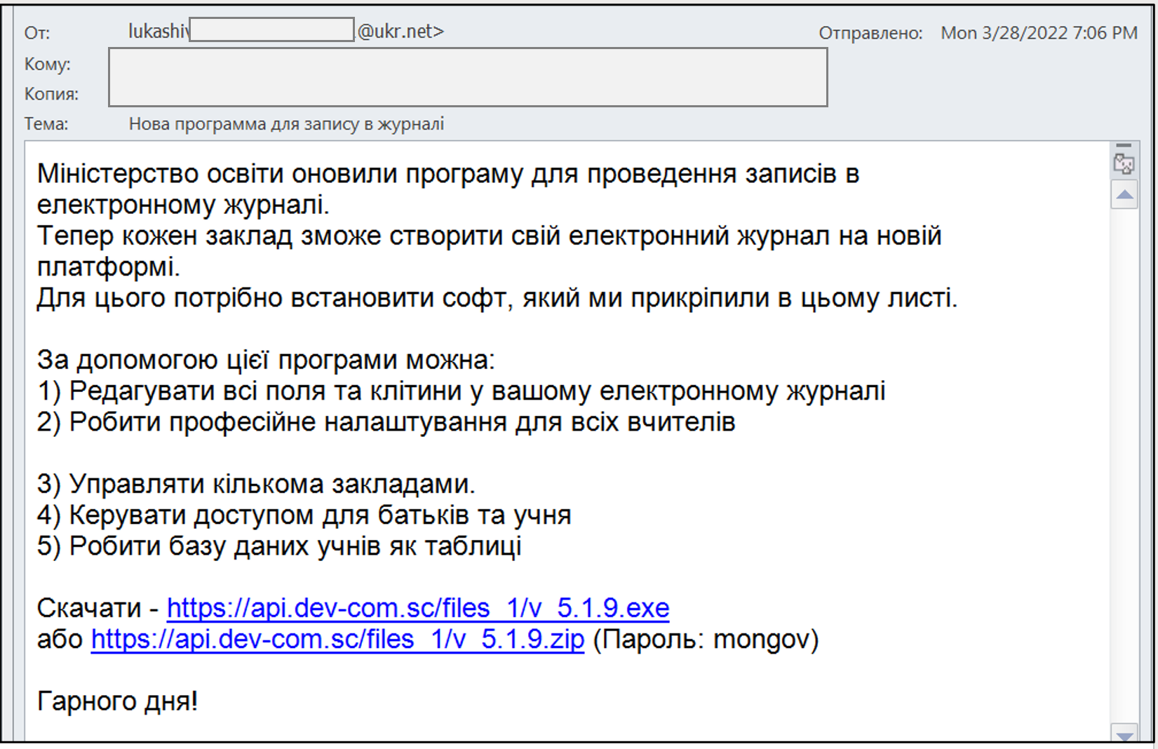The height and width of the screenshot is (749, 1158).
Task: Click the 'Гарного дня!' closing line
Action: (117, 701)
